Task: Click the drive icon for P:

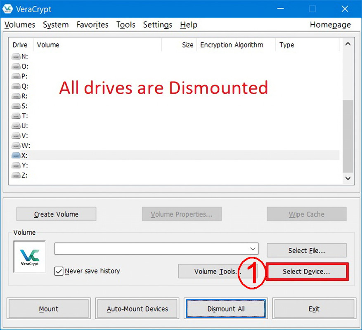Action: [x=16, y=76]
